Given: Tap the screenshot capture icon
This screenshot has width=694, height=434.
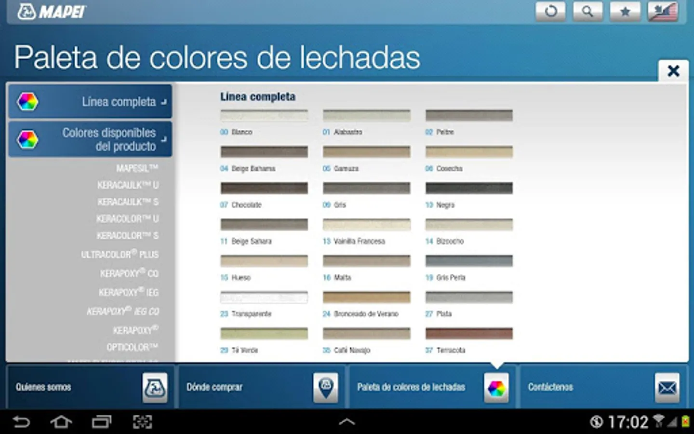Looking at the screenshot, I should (142, 422).
